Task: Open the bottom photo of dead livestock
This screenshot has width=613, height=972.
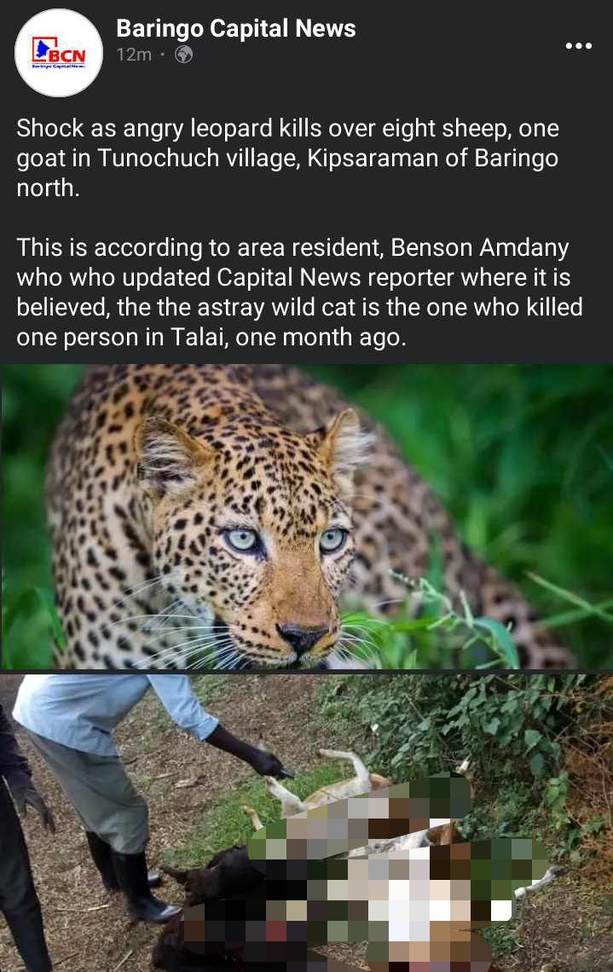Action: (x=306, y=824)
